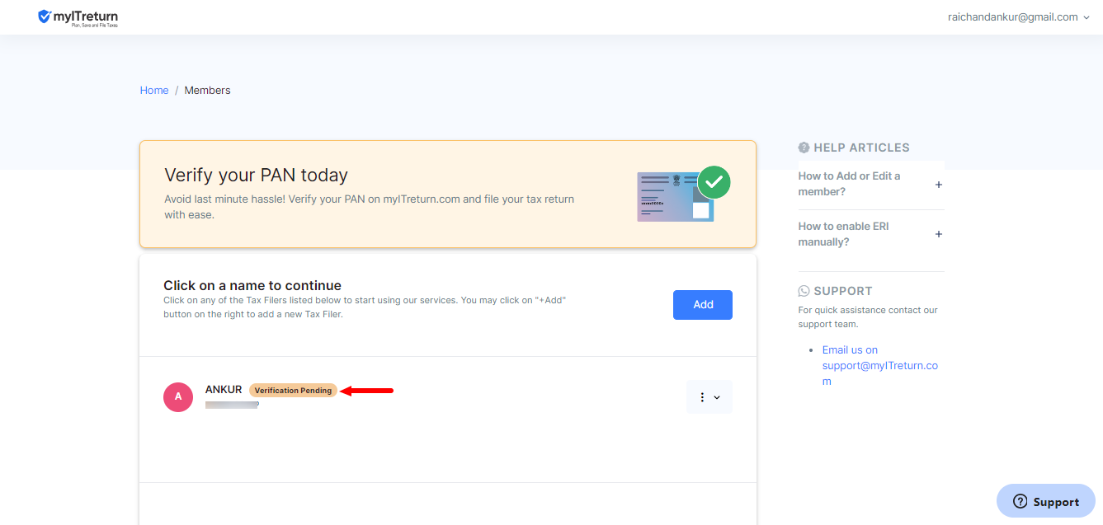Click the Verification Pending badge

pyautogui.click(x=293, y=390)
